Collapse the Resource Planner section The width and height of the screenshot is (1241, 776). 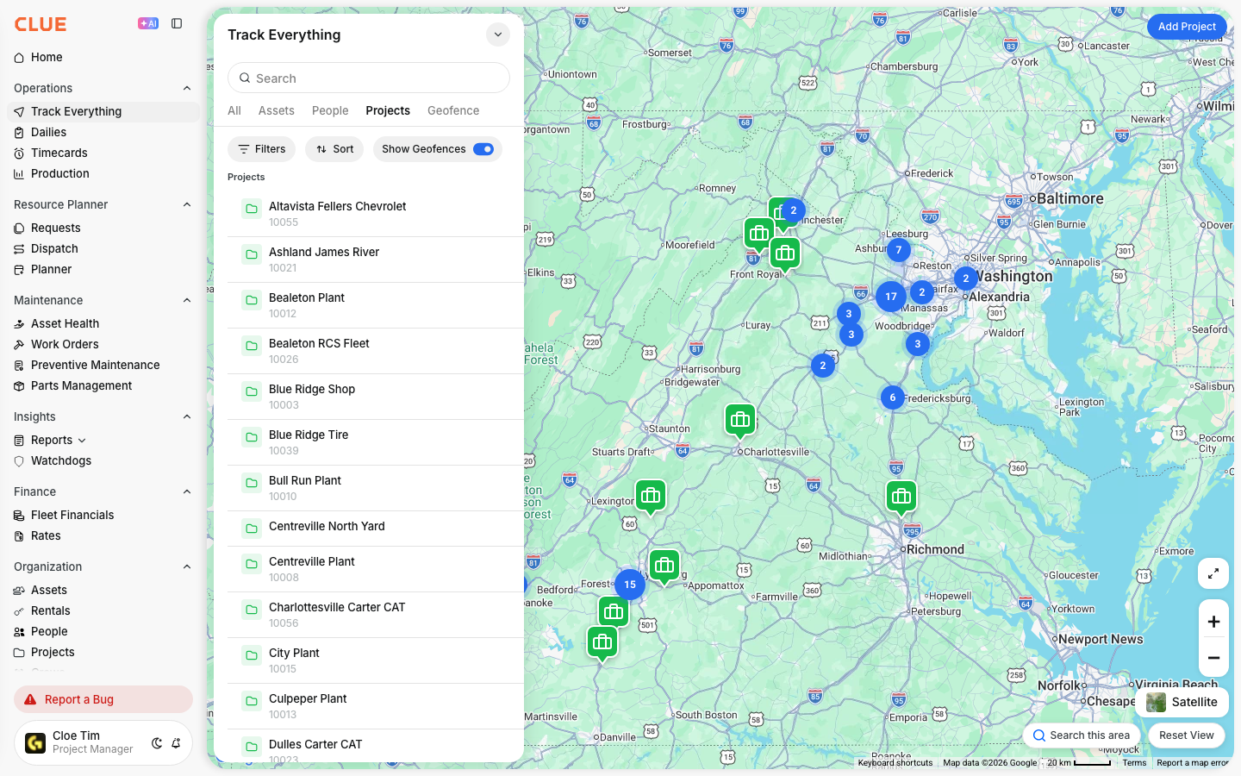click(187, 204)
